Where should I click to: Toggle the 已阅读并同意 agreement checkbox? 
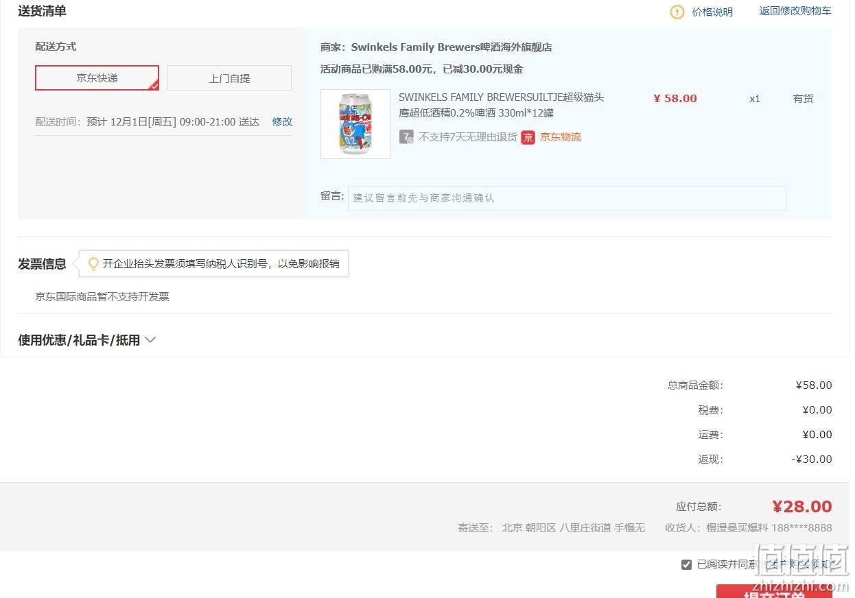click(x=686, y=564)
